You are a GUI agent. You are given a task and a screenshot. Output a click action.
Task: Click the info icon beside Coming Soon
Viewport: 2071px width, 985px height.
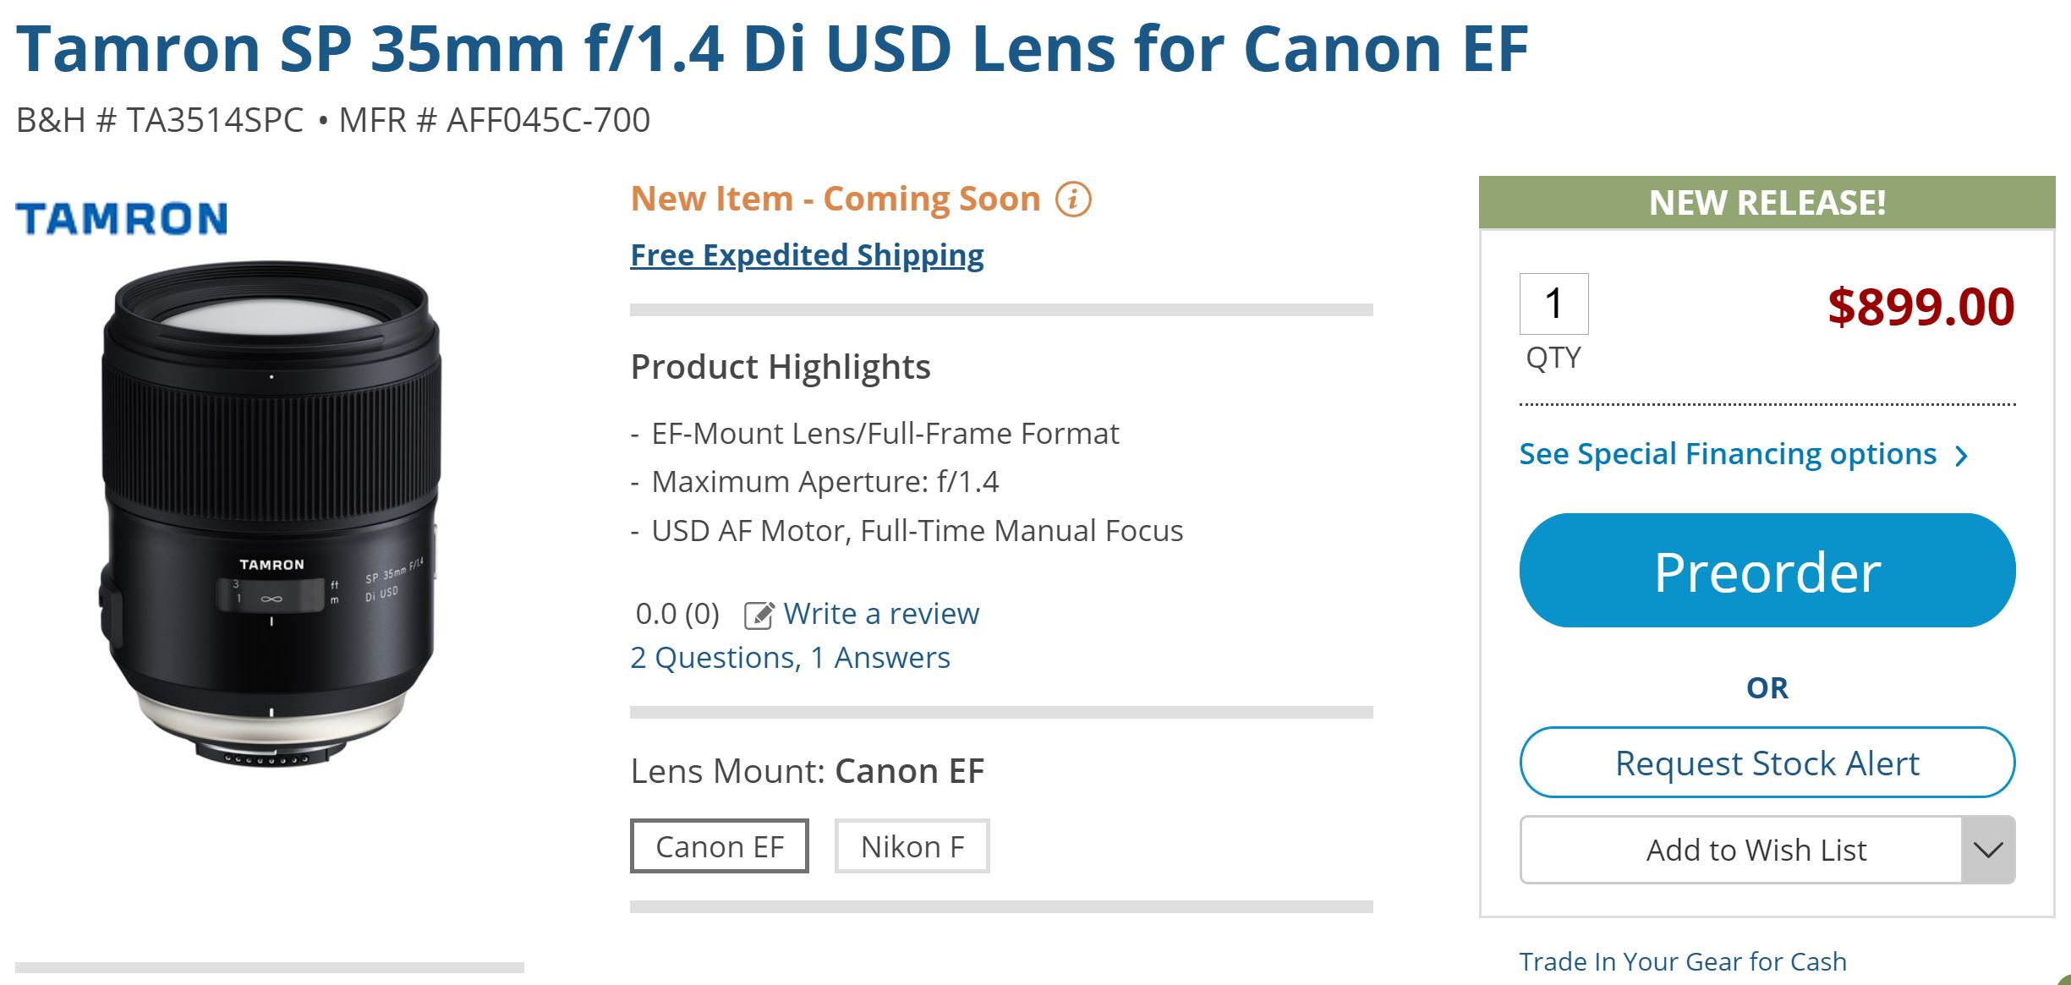point(1073,200)
